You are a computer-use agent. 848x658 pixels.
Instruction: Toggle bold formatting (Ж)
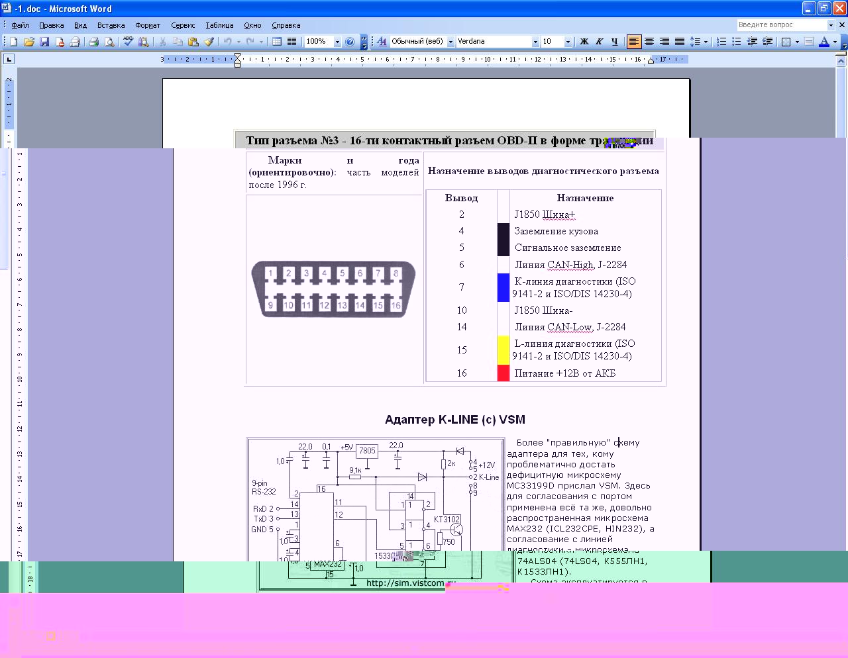click(x=584, y=42)
